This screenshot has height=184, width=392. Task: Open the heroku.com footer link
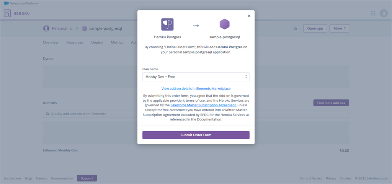12,178
